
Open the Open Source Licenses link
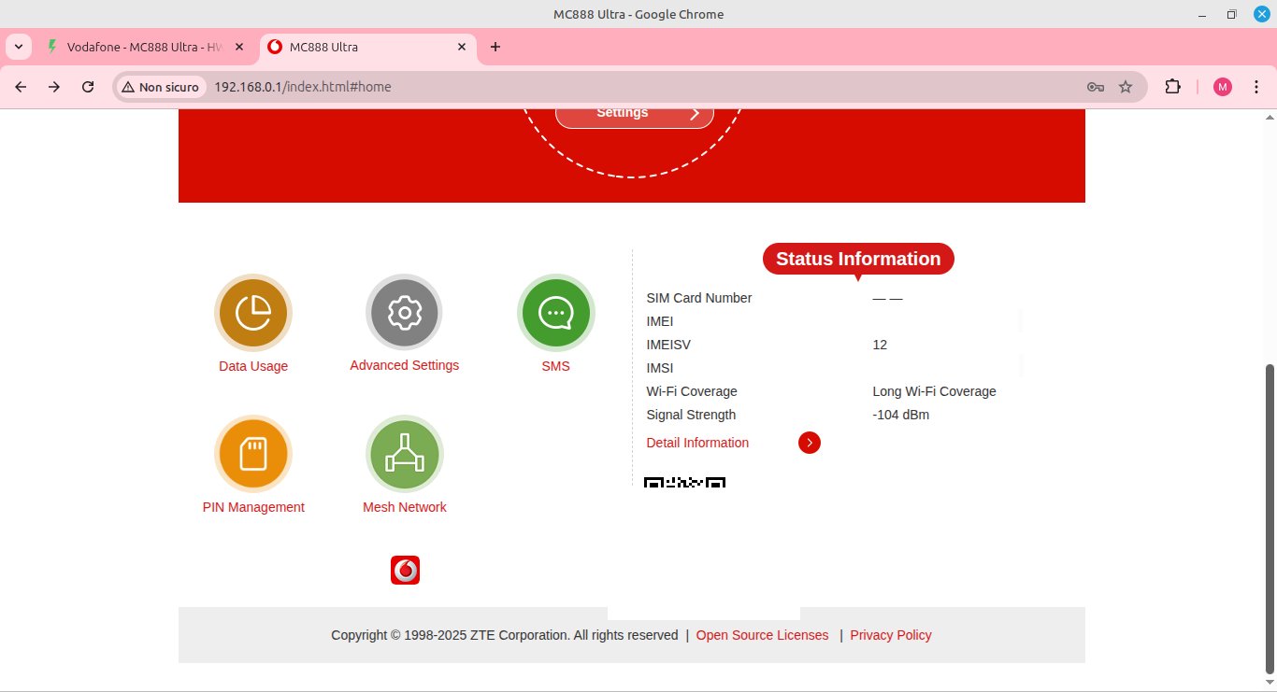click(x=762, y=635)
